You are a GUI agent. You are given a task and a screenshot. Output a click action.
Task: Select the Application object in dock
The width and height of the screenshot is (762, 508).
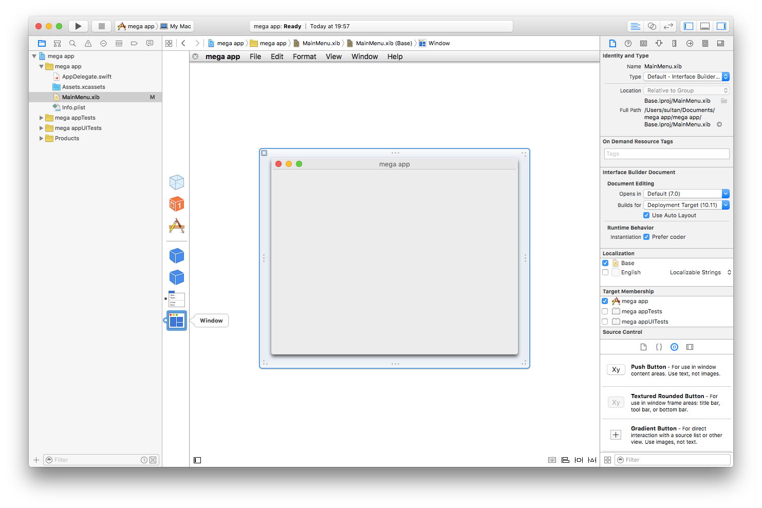tap(177, 225)
